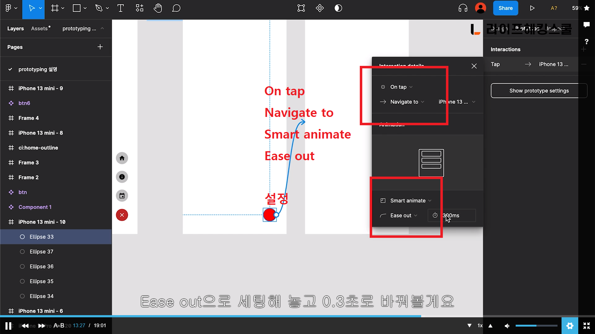Adjust the video volume slider
The image size is (595, 334).
[536, 326]
